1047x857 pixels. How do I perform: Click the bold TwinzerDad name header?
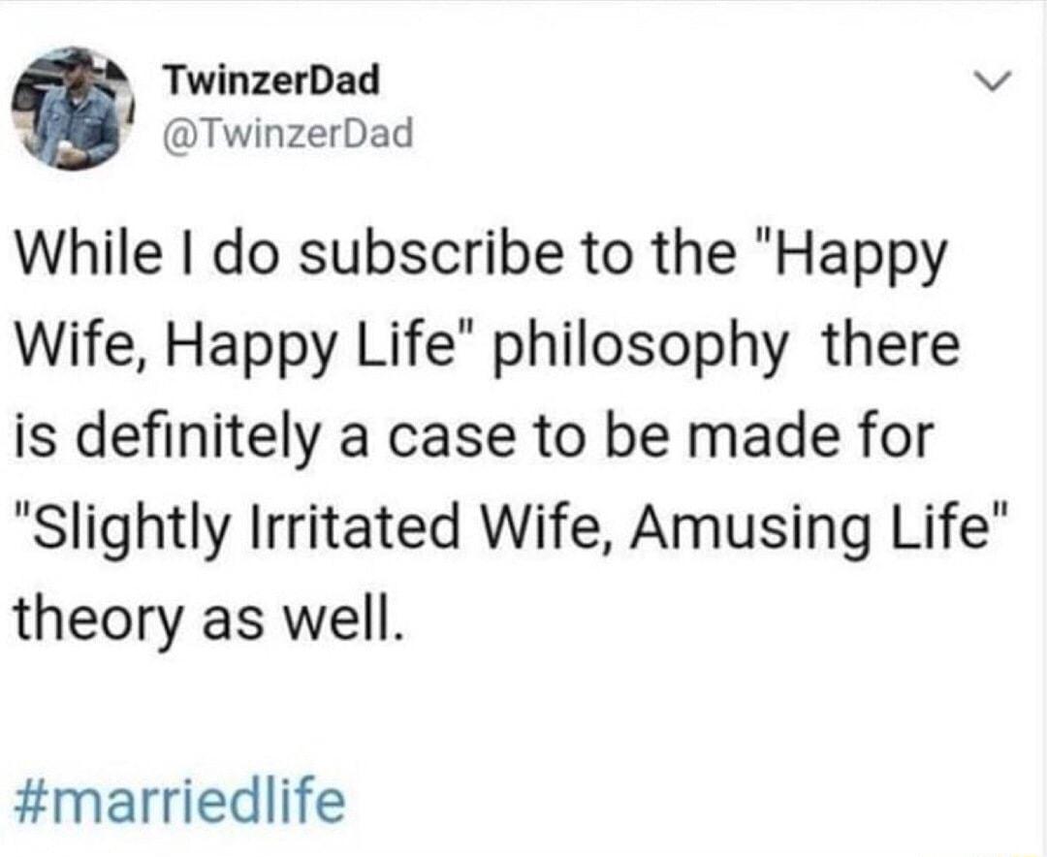(x=270, y=83)
